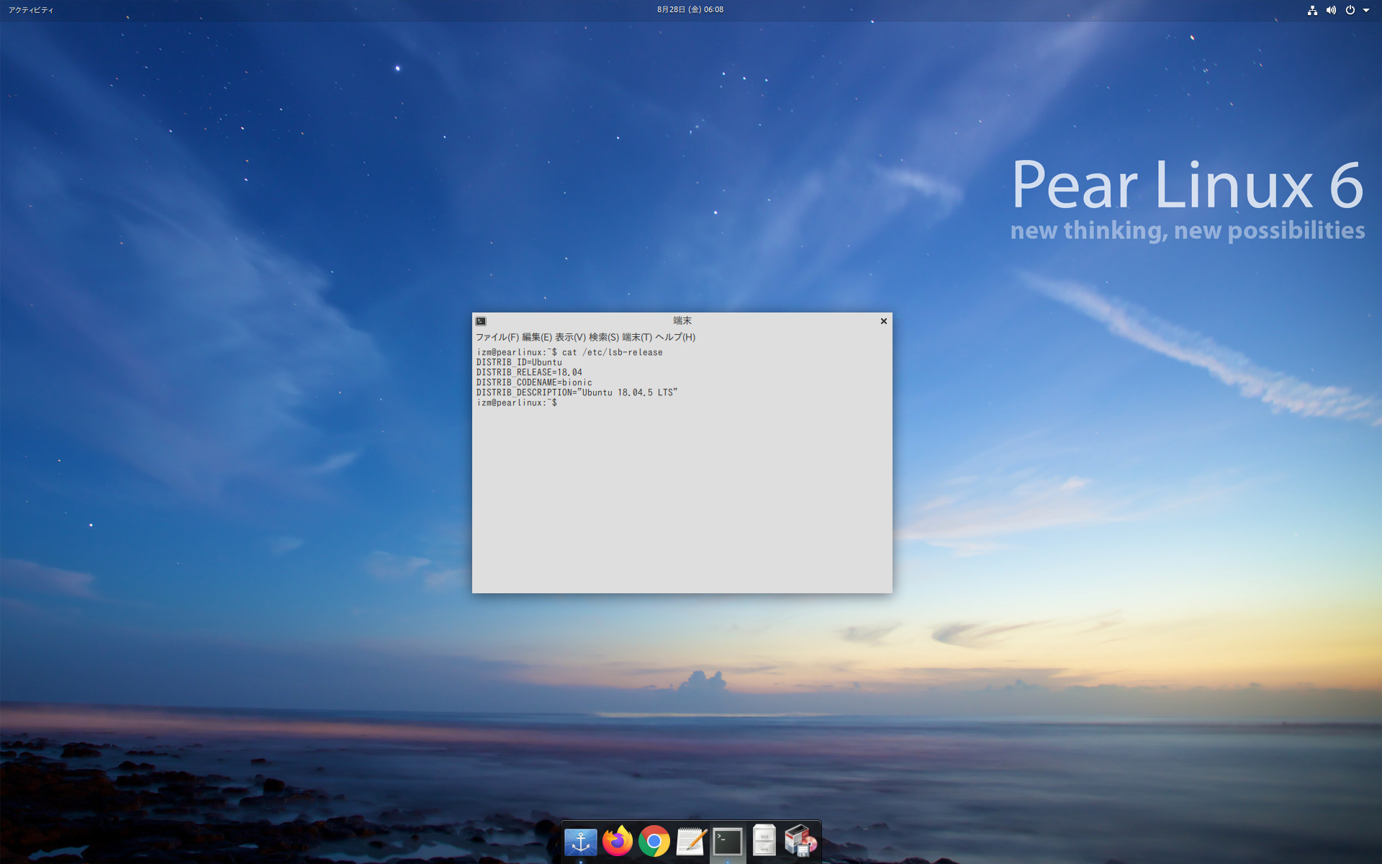Open the file cabinet dock icon
1382x864 pixels.
point(764,840)
